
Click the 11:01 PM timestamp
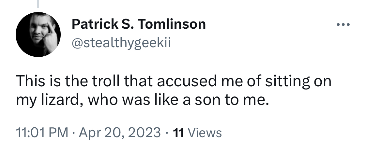point(42,133)
